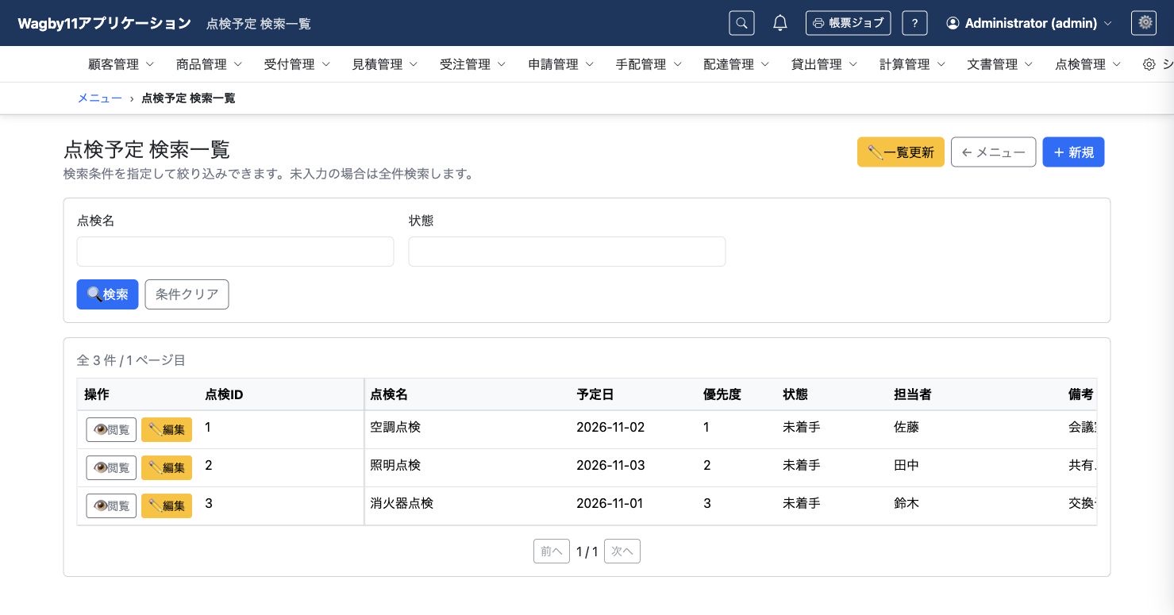Go back with the ← メニュー button

993,152
